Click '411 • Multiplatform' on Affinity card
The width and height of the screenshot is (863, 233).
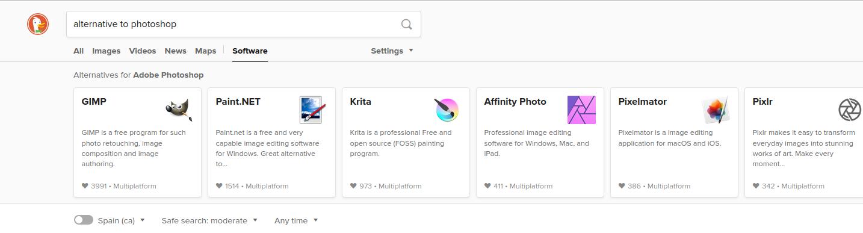coord(523,186)
